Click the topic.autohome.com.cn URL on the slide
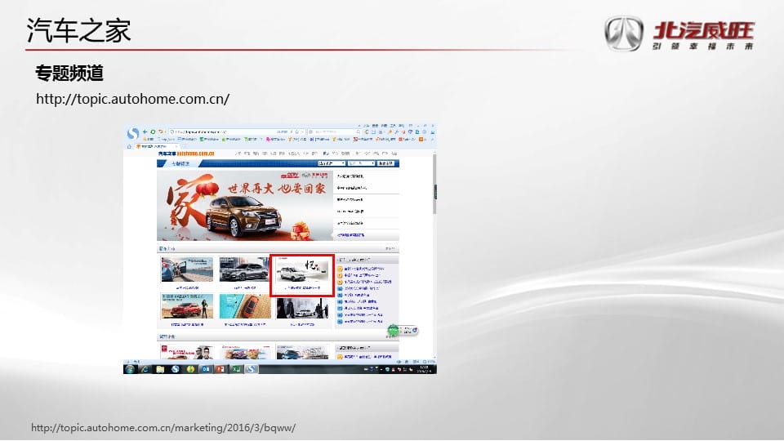The image size is (784, 441). [133, 99]
